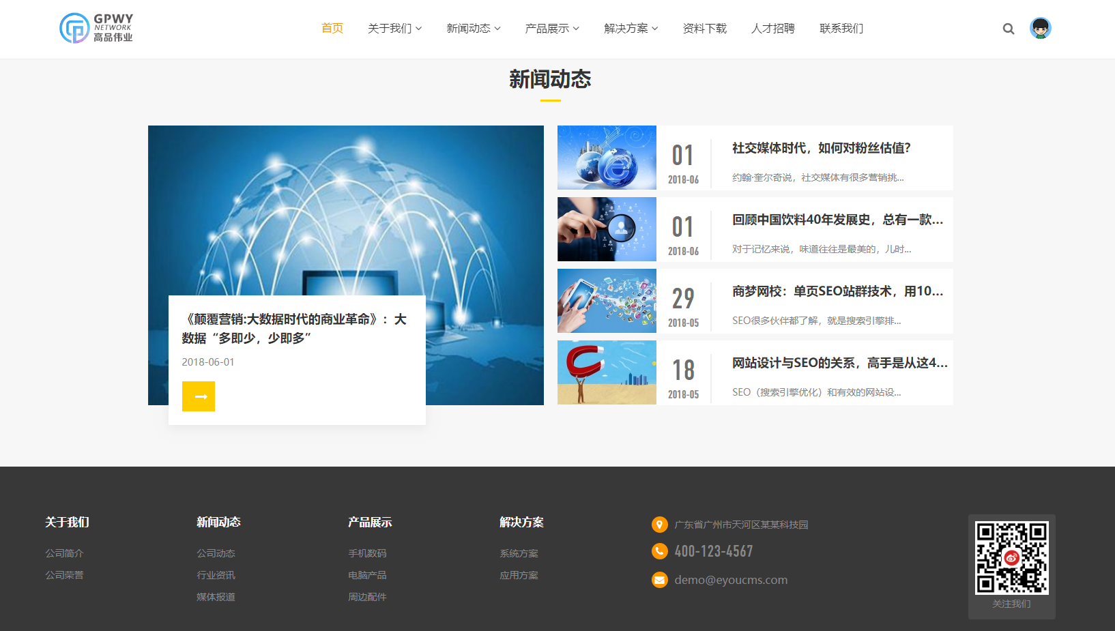
Task: Click the yellow arrow button on featured article
Action: 199,396
